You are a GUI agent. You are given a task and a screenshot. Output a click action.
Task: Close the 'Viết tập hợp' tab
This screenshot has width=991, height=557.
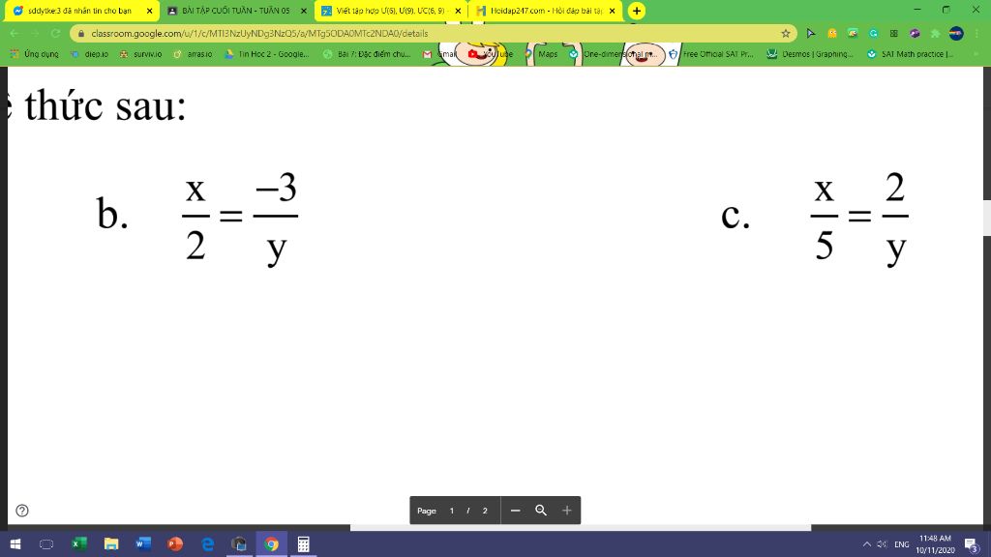pos(458,11)
